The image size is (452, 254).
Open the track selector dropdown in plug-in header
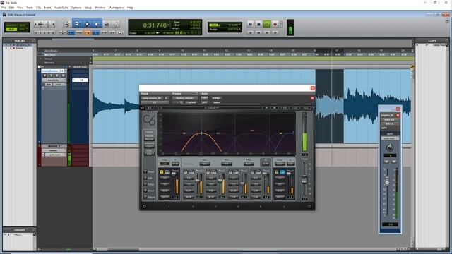153,98
